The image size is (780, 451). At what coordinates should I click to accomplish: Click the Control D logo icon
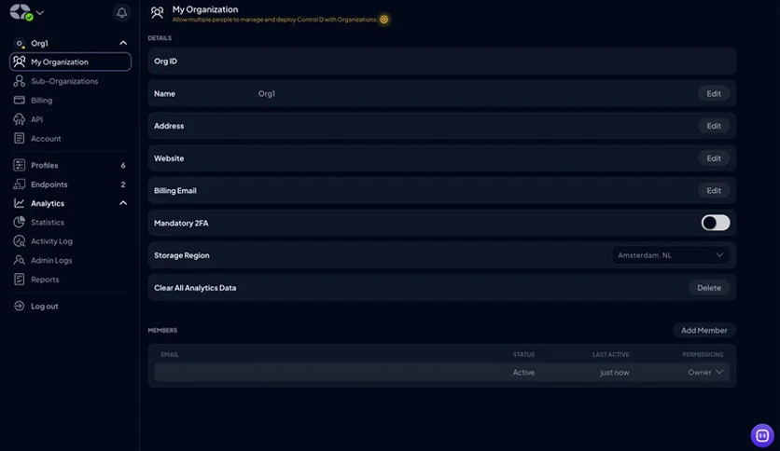pyautogui.click(x=21, y=12)
